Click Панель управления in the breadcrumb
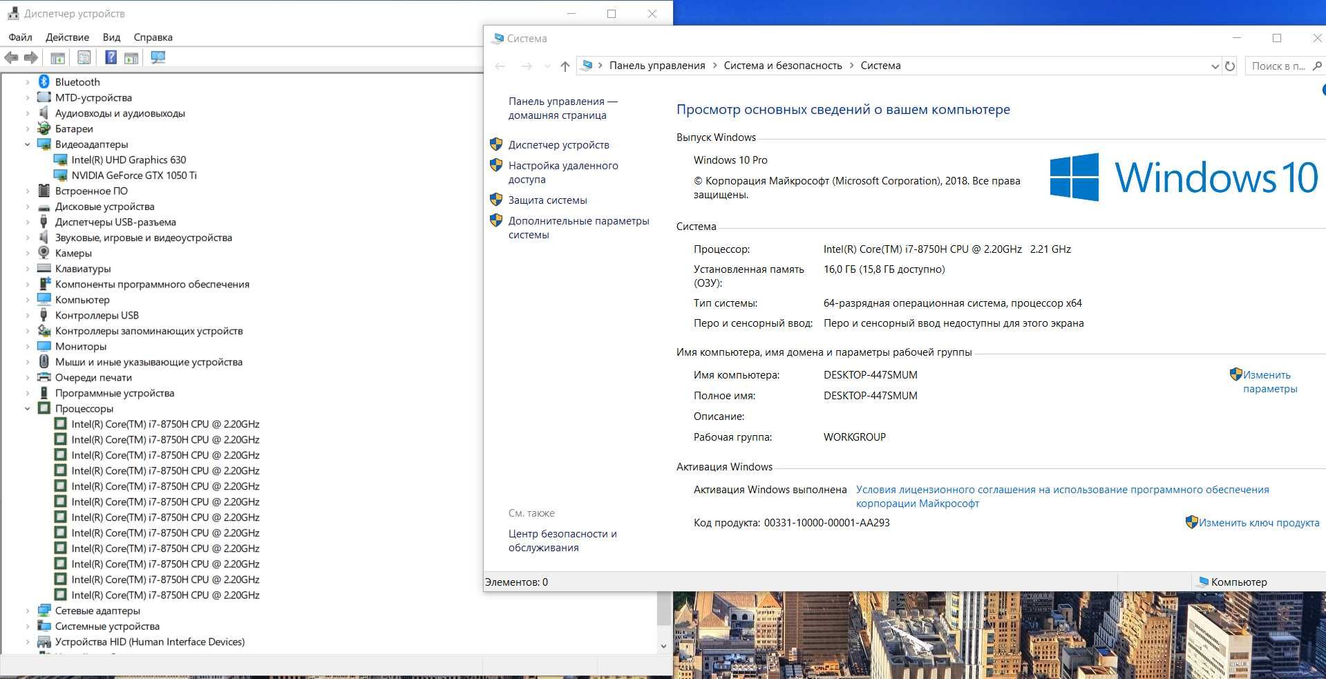This screenshot has width=1326, height=679. pyautogui.click(x=657, y=66)
